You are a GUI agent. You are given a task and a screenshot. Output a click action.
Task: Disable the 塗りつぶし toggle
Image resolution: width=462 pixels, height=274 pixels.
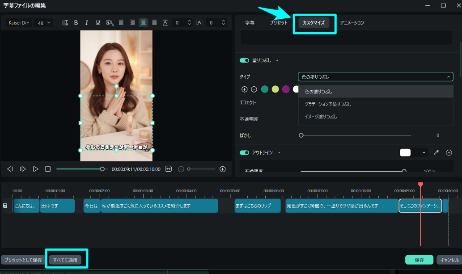(x=244, y=60)
